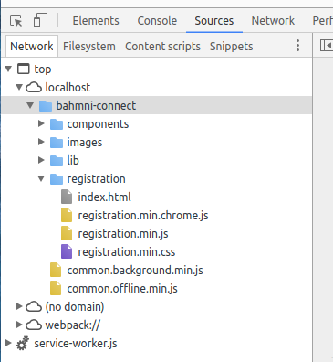
Task: Click the common.background.min.js file icon
Action: tap(56, 270)
